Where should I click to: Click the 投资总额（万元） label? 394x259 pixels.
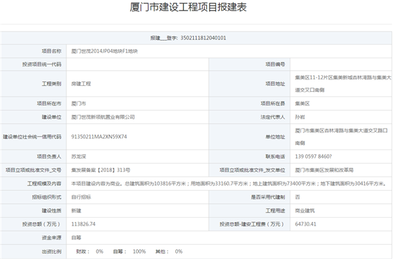point(42,224)
